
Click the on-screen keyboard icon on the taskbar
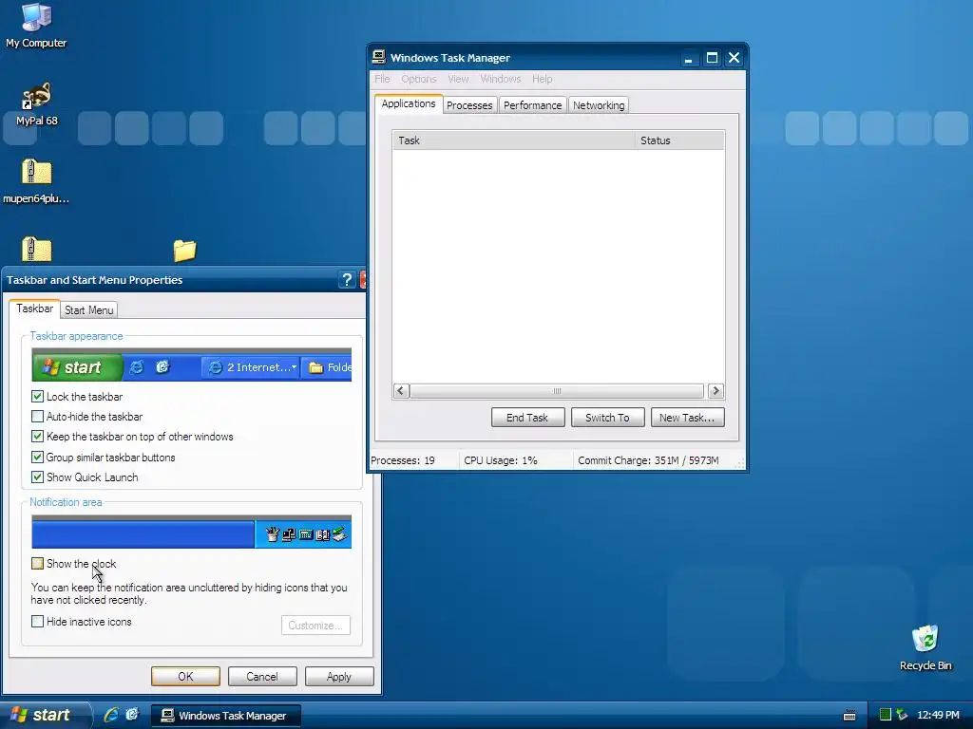849,716
